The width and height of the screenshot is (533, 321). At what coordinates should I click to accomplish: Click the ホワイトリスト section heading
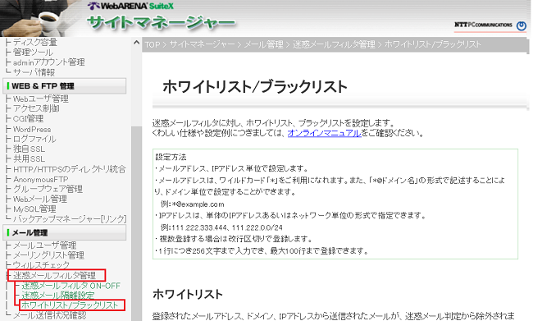pos(188,294)
